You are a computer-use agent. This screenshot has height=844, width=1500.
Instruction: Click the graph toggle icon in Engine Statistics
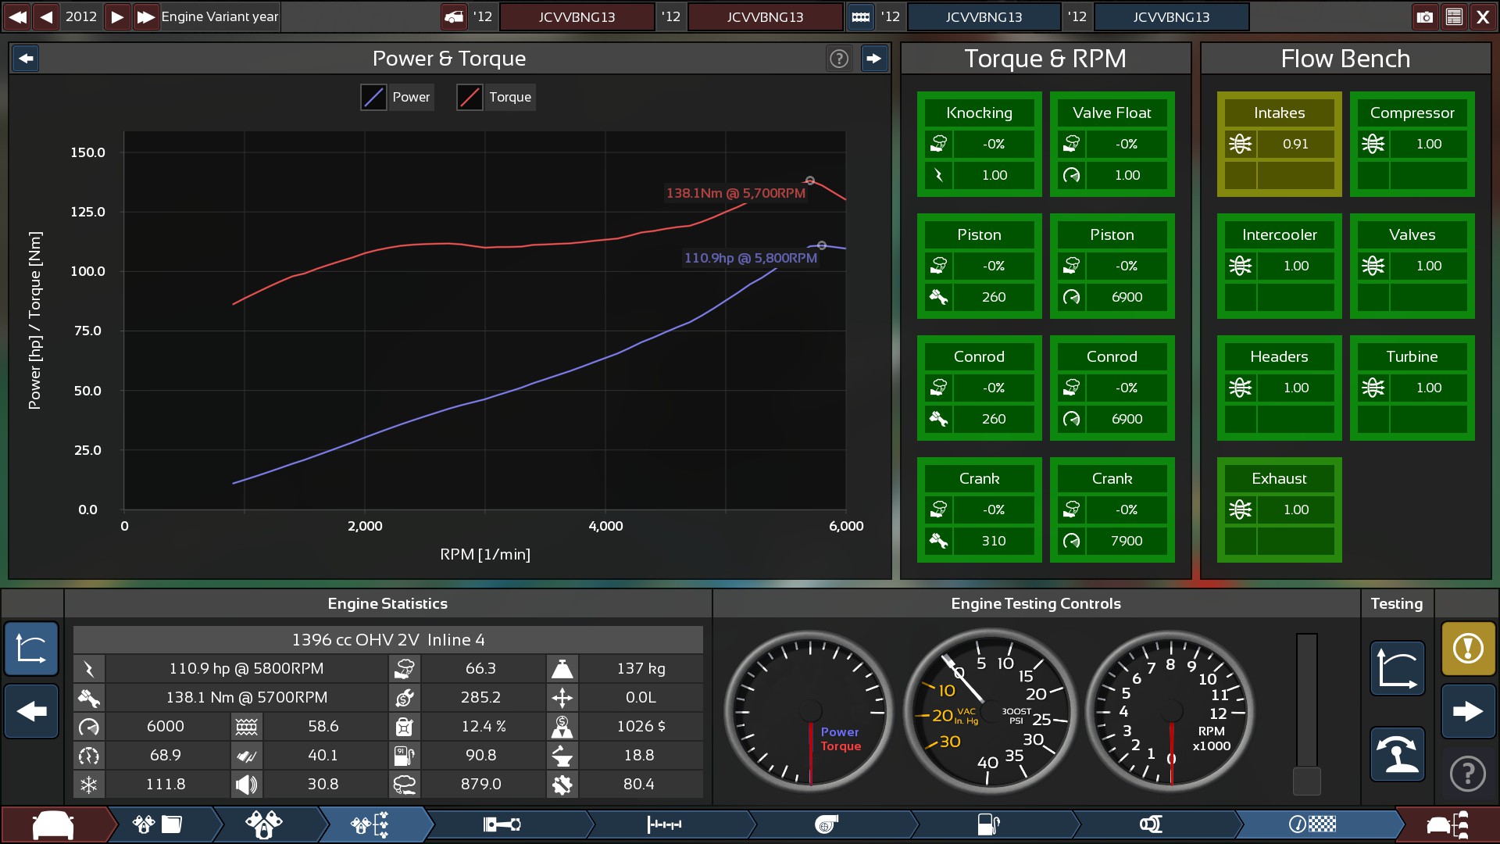(31, 648)
